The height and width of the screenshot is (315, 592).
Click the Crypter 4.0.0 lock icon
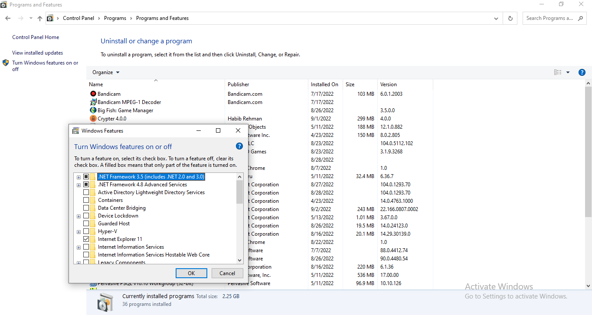tap(93, 118)
